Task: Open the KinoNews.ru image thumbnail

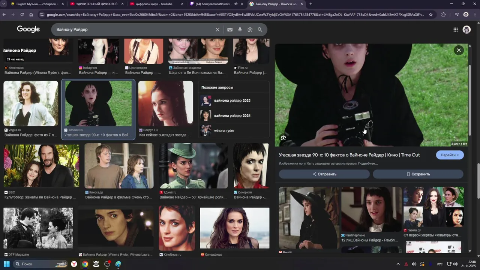Action: [x=177, y=228]
